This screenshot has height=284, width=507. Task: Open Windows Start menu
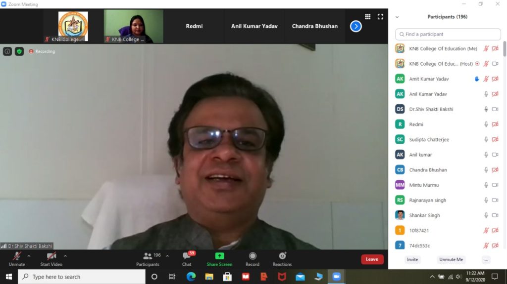[x=9, y=277]
